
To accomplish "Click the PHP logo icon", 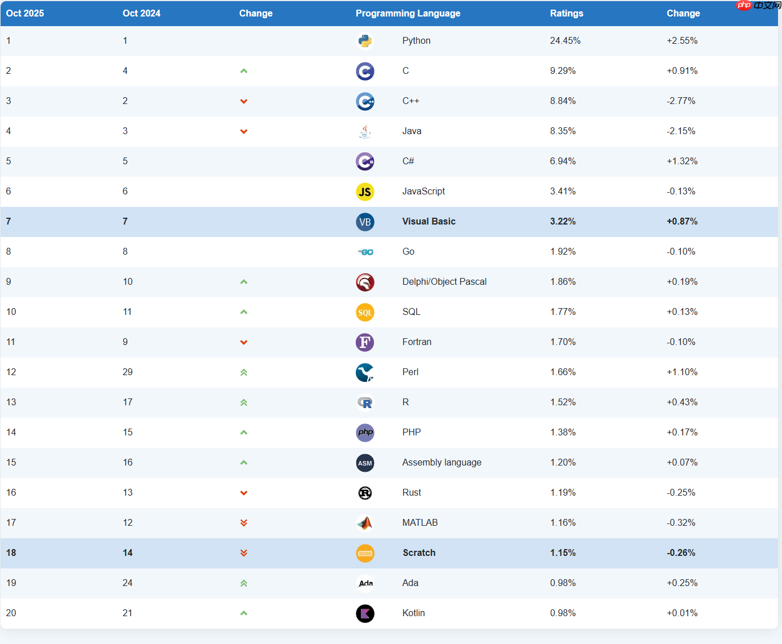I will point(365,433).
